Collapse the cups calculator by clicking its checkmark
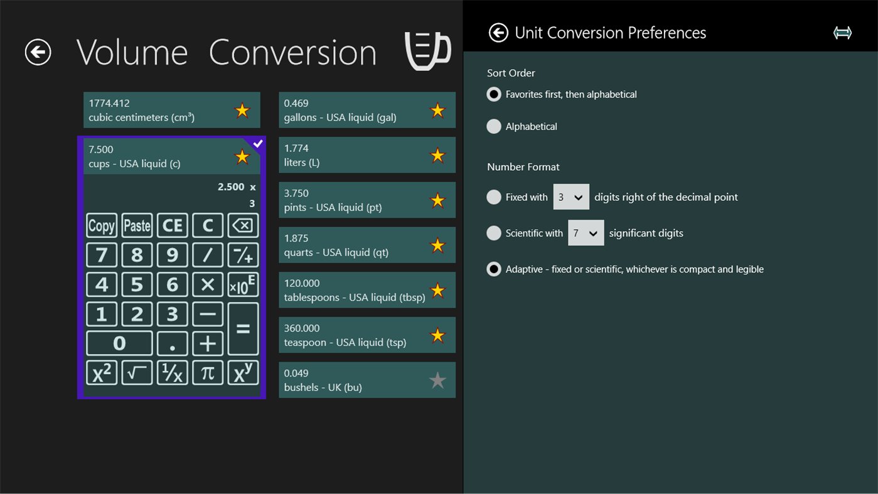Image resolution: width=878 pixels, height=494 pixels. pyautogui.click(x=257, y=143)
